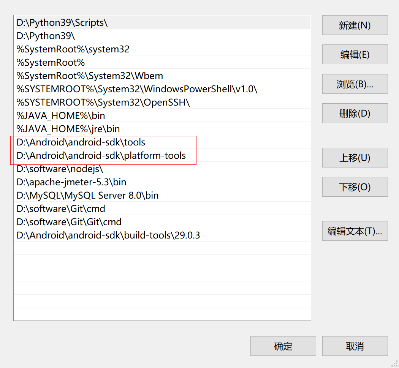Select the android-sdk\platform-tools entry
This screenshot has height=368, width=399.
162,155
